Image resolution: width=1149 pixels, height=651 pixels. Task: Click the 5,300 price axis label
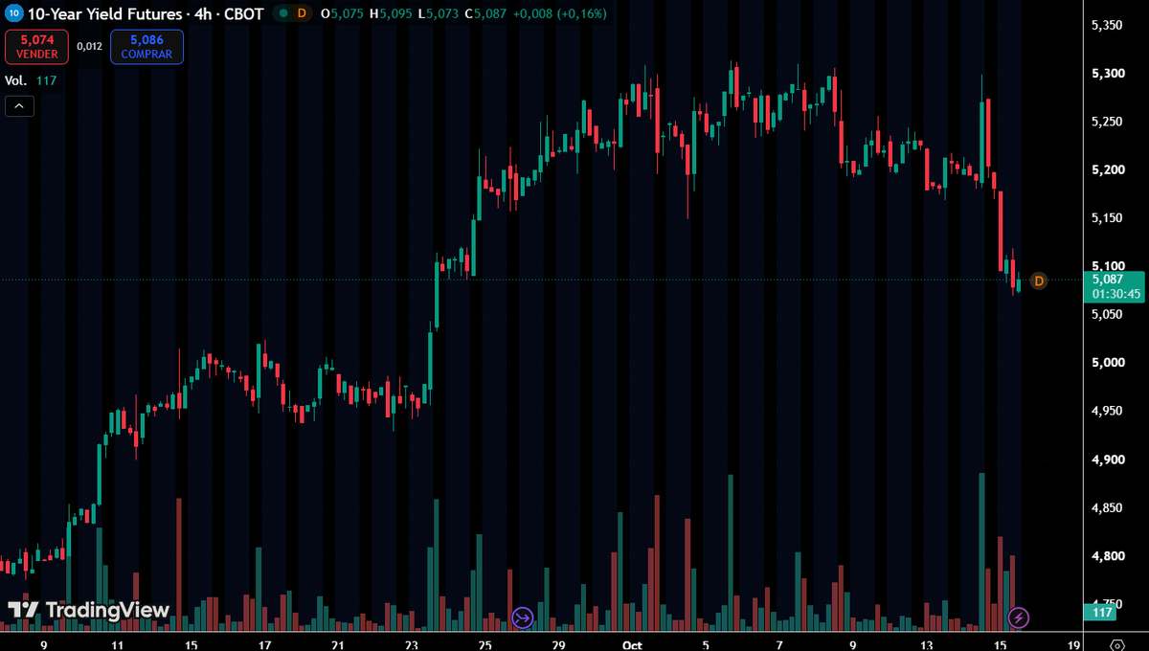point(1107,74)
